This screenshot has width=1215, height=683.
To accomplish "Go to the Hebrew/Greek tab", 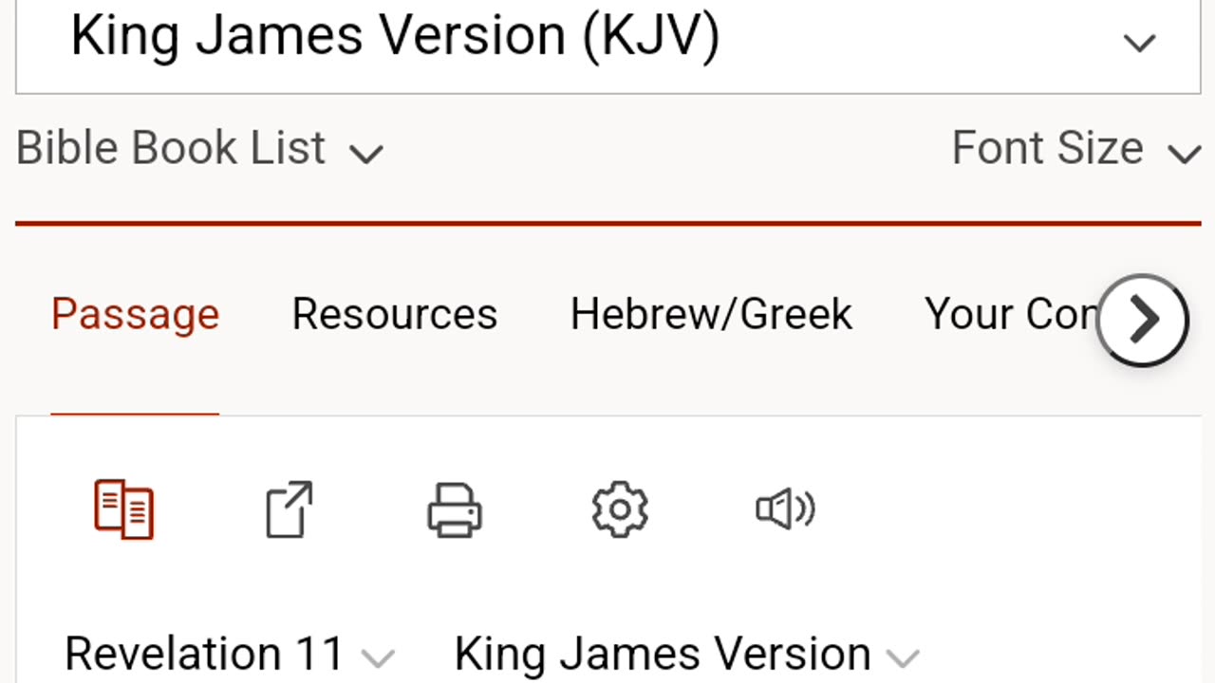I will 711,314.
